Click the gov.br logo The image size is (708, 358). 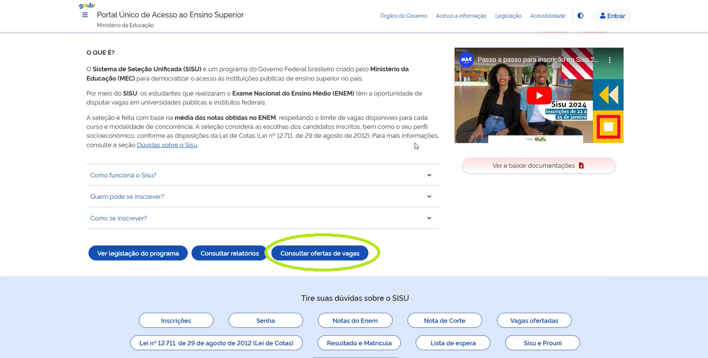tap(87, 5)
